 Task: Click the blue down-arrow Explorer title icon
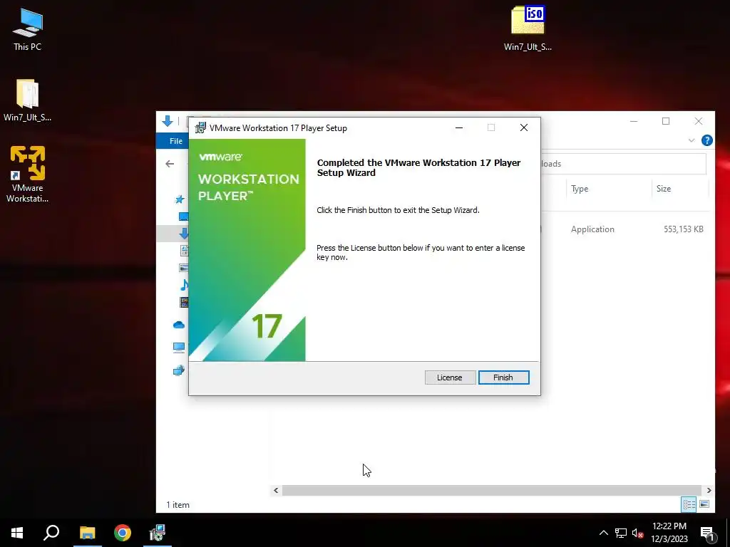click(x=168, y=121)
